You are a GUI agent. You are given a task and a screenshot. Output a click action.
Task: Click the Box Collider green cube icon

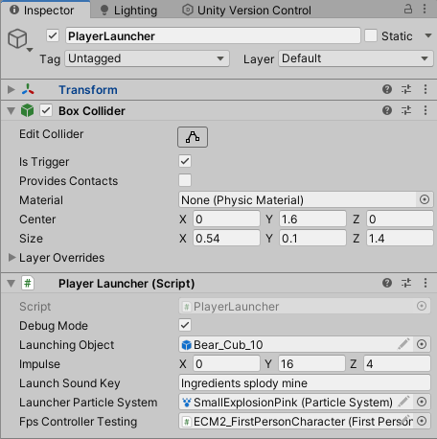[27, 110]
